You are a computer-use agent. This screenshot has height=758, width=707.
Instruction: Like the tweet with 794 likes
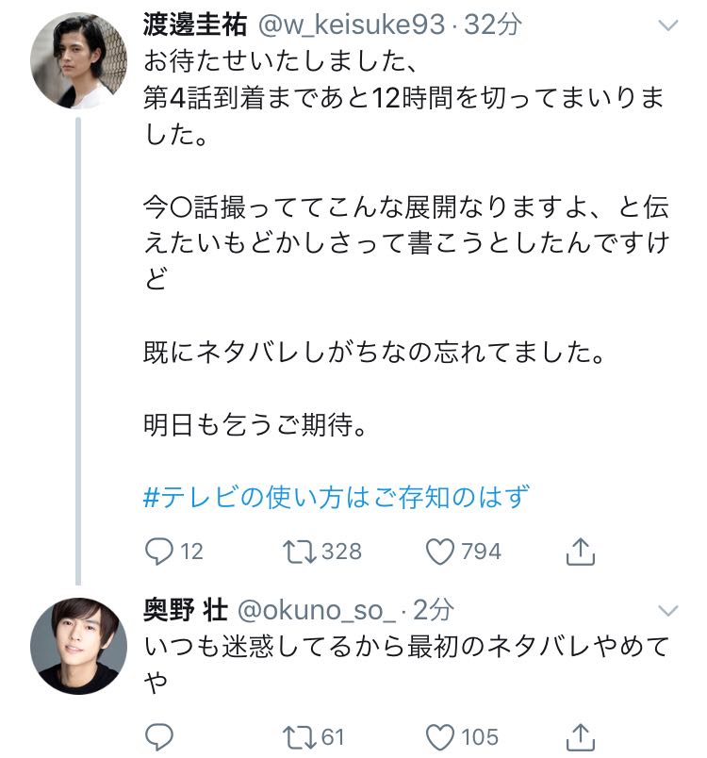pos(439,551)
